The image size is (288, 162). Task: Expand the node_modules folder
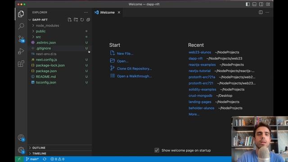click(x=47, y=26)
